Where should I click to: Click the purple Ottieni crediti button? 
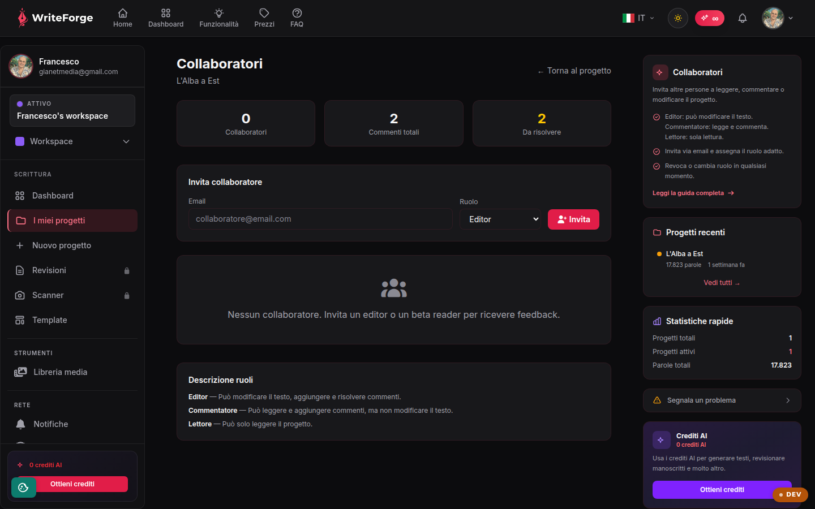click(722, 490)
